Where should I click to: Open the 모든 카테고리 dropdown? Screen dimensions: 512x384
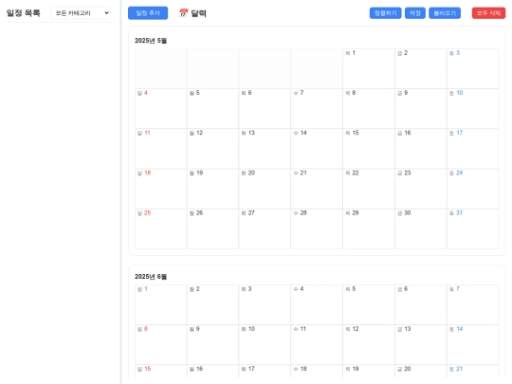(x=81, y=13)
